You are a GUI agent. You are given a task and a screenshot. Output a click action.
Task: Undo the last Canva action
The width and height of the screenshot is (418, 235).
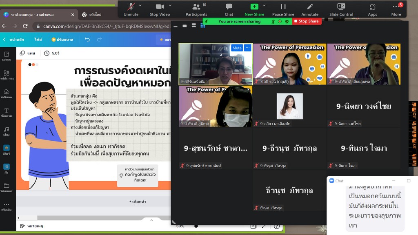click(87, 40)
